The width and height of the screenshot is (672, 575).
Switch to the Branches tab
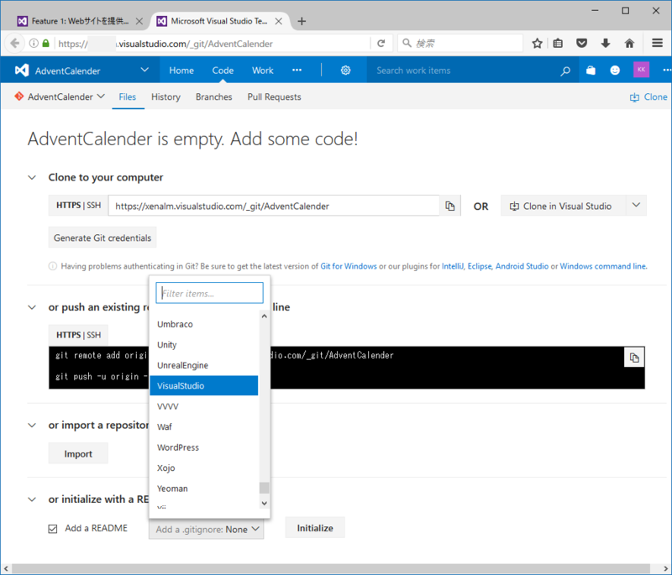pos(214,97)
